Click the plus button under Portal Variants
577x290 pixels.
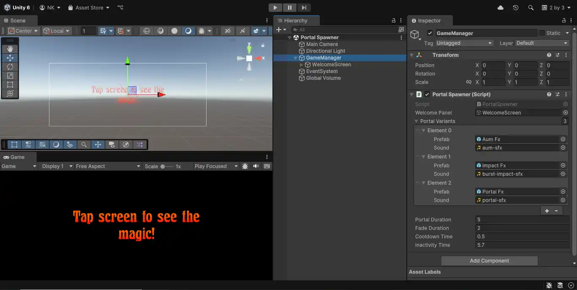[547, 211]
